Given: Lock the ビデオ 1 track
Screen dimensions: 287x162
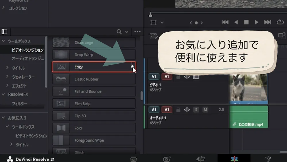Looking at the screenshot, I should [178, 77].
